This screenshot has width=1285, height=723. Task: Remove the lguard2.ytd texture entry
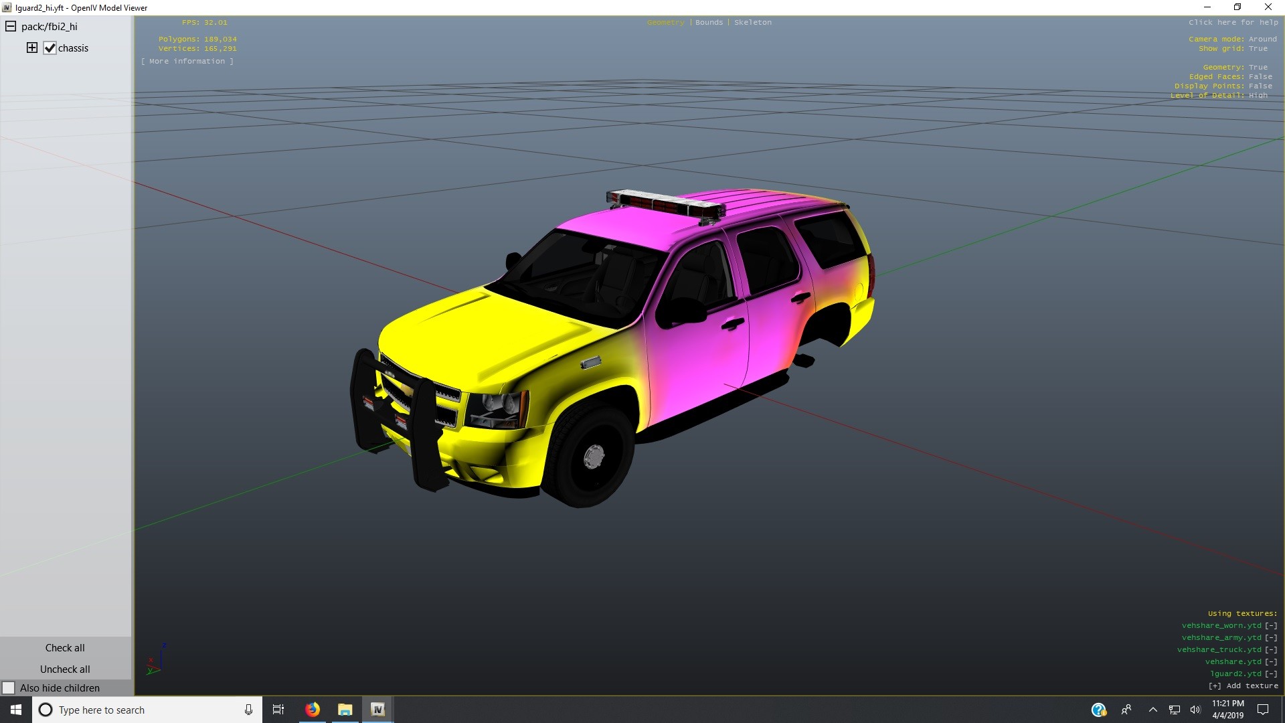point(1271,673)
